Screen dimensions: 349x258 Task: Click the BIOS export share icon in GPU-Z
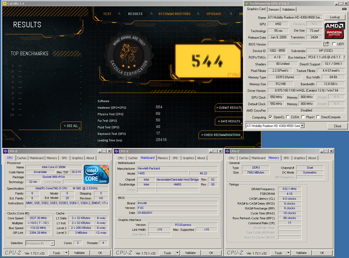[326, 44]
